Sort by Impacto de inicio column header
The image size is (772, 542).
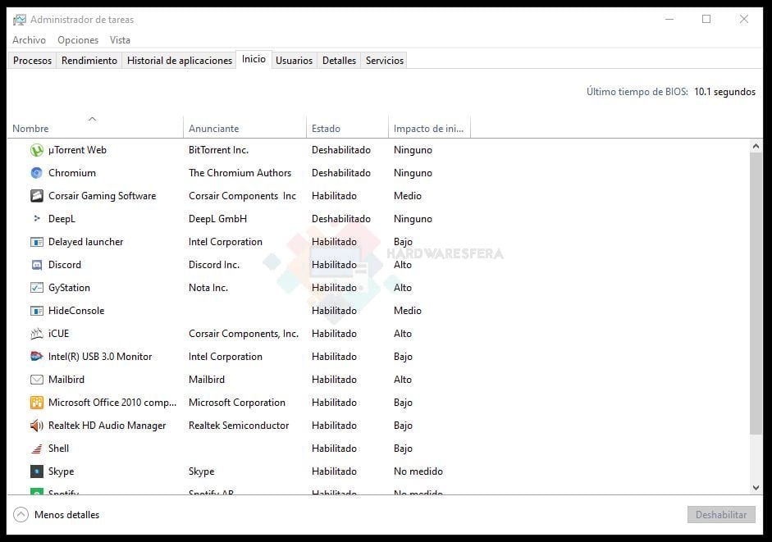pyautogui.click(x=429, y=127)
